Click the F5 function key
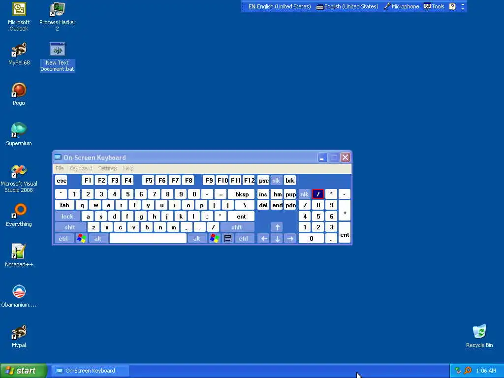The height and width of the screenshot is (378, 504). pos(149,180)
